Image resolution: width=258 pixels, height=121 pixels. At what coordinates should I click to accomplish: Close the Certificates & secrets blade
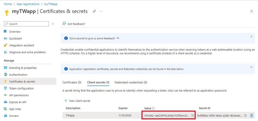(x=251, y=11)
